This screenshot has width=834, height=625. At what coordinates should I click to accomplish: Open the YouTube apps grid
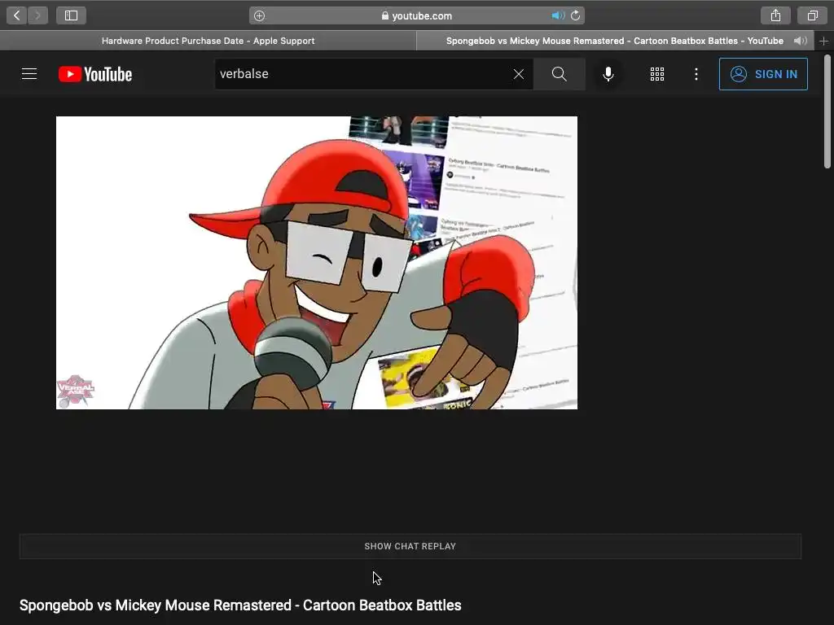tap(657, 74)
